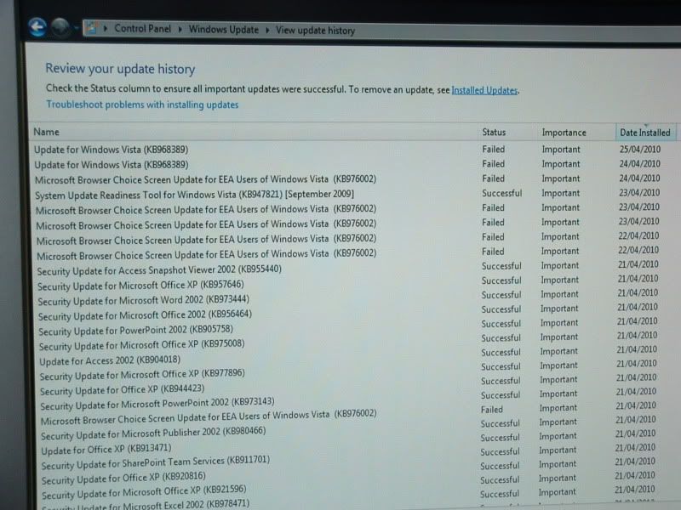Go to the Windows Update breadcrumb
This screenshot has width=681, height=510.
(224, 30)
